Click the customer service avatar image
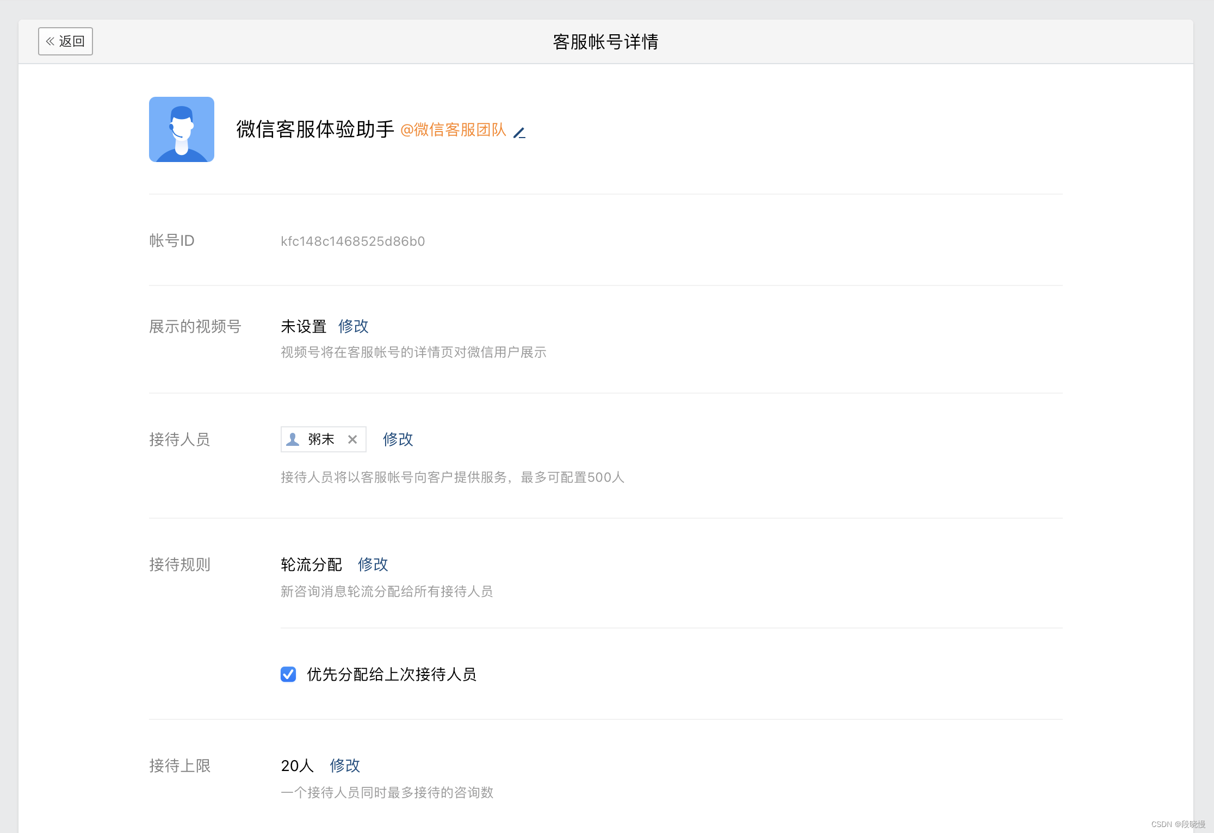Image resolution: width=1214 pixels, height=833 pixels. tap(181, 129)
